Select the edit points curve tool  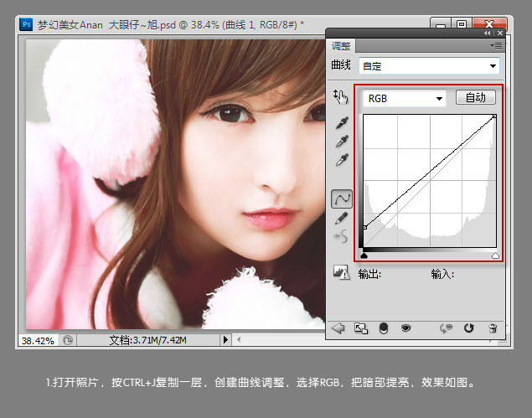(342, 199)
